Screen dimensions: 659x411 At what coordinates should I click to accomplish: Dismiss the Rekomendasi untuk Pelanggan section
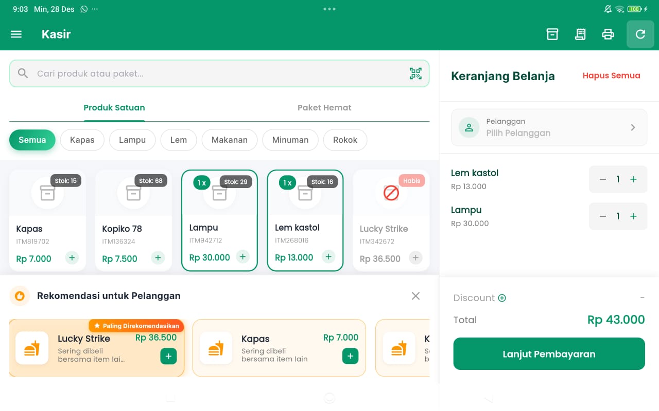click(415, 296)
